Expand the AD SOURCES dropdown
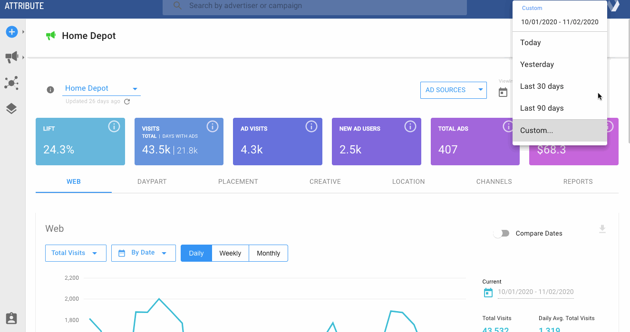This screenshot has width=630, height=332. click(453, 90)
